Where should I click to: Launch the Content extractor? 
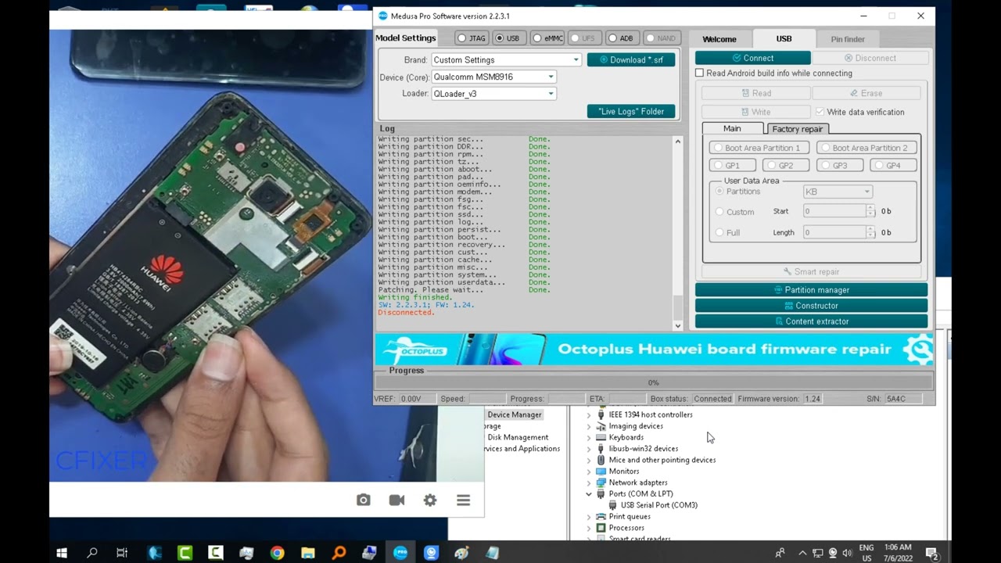[811, 321]
